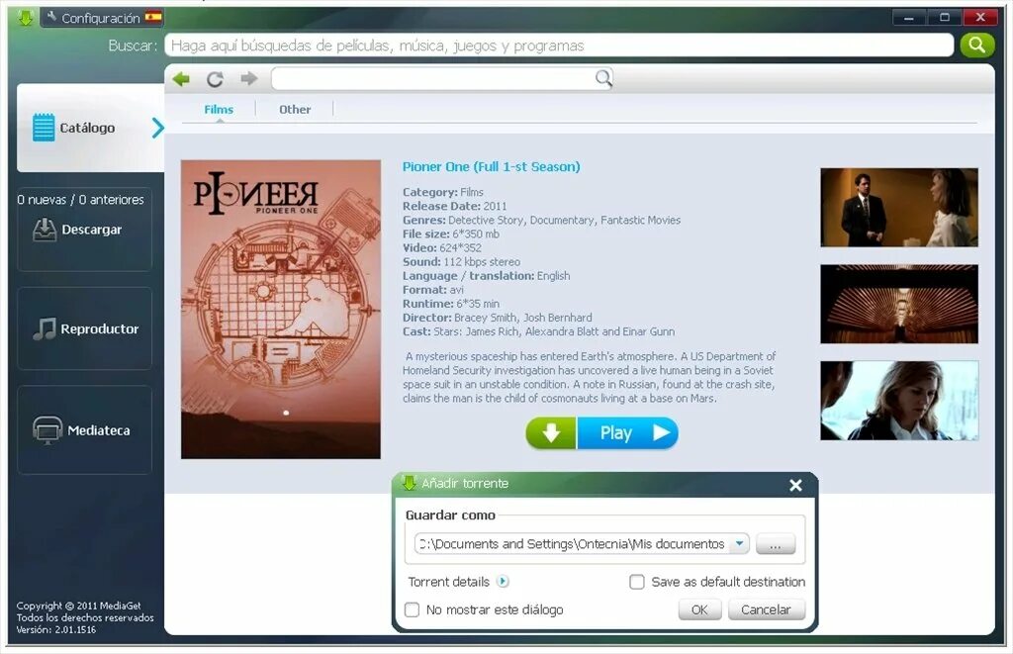Screen dimensions: 1013x654
Task: Click the Pioneer One poster image
Action: click(x=281, y=310)
